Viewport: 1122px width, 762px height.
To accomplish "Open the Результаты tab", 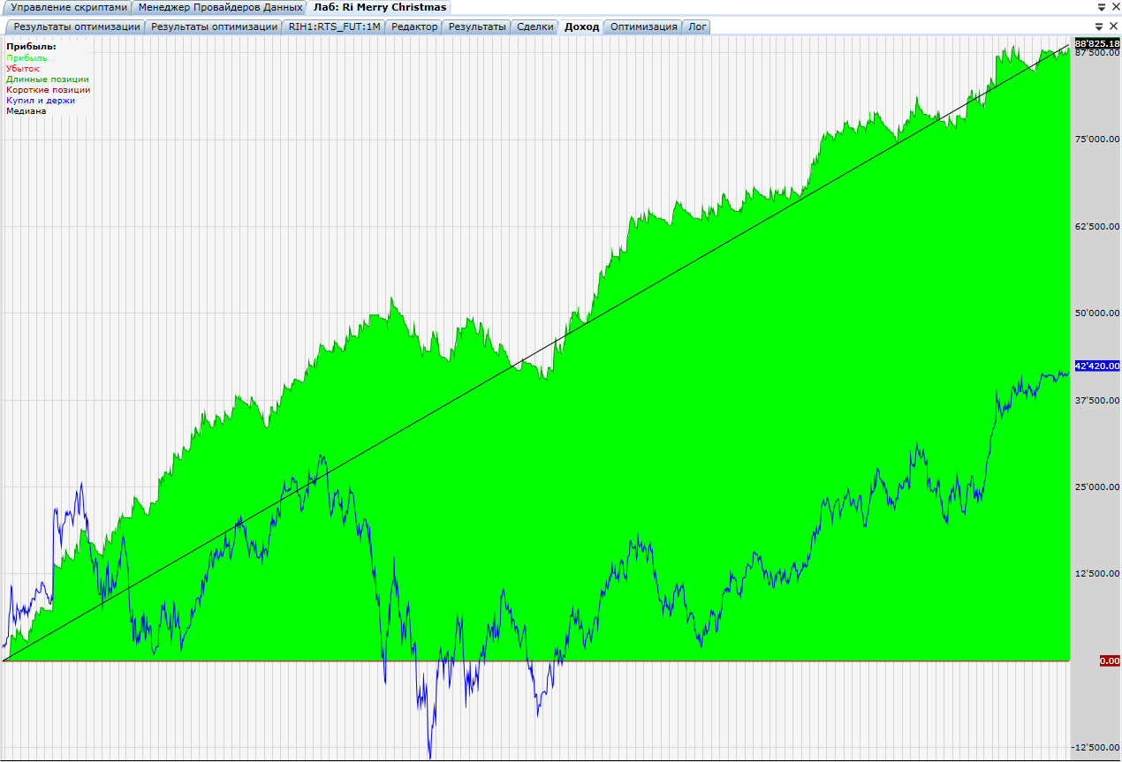I will click(x=477, y=26).
